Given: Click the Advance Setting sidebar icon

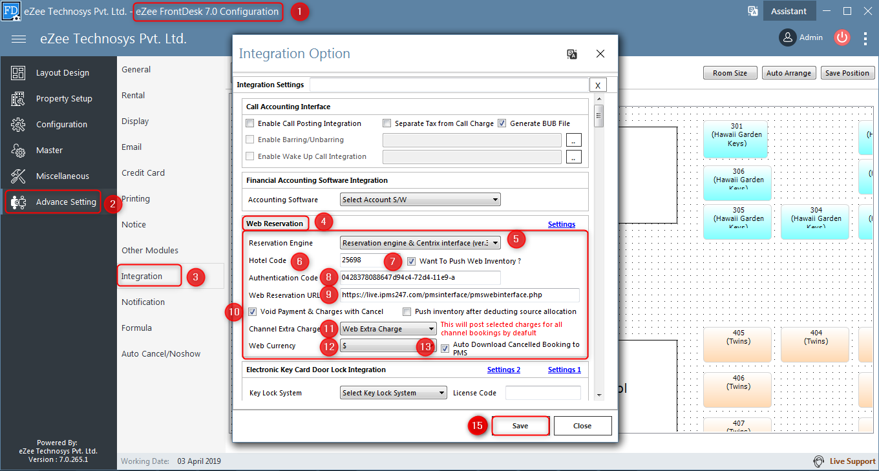Looking at the screenshot, I should coord(18,202).
